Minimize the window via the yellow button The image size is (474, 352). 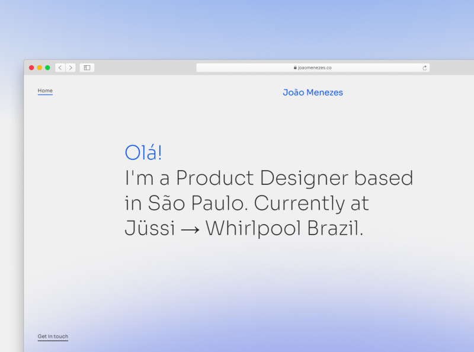tap(39, 68)
